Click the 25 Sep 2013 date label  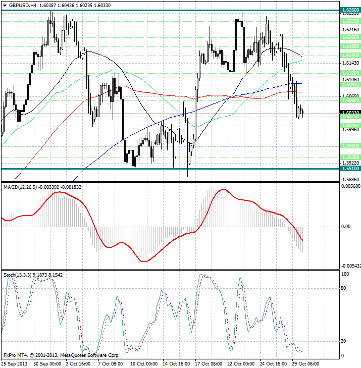click(15, 364)
